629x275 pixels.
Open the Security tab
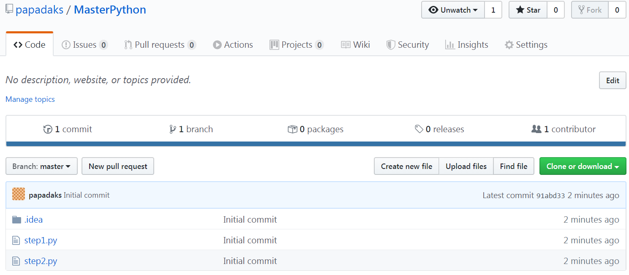pyautogui.click(x=408, y=44)
